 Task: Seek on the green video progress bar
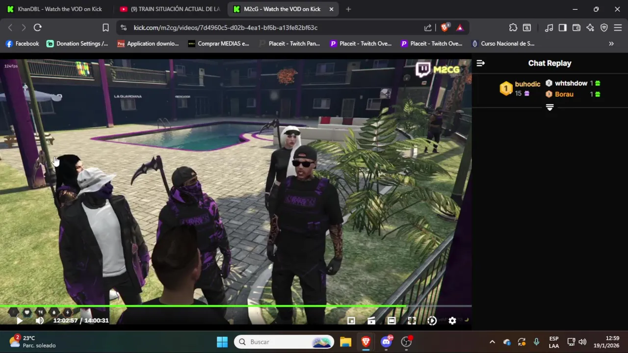tap(235, 306)
